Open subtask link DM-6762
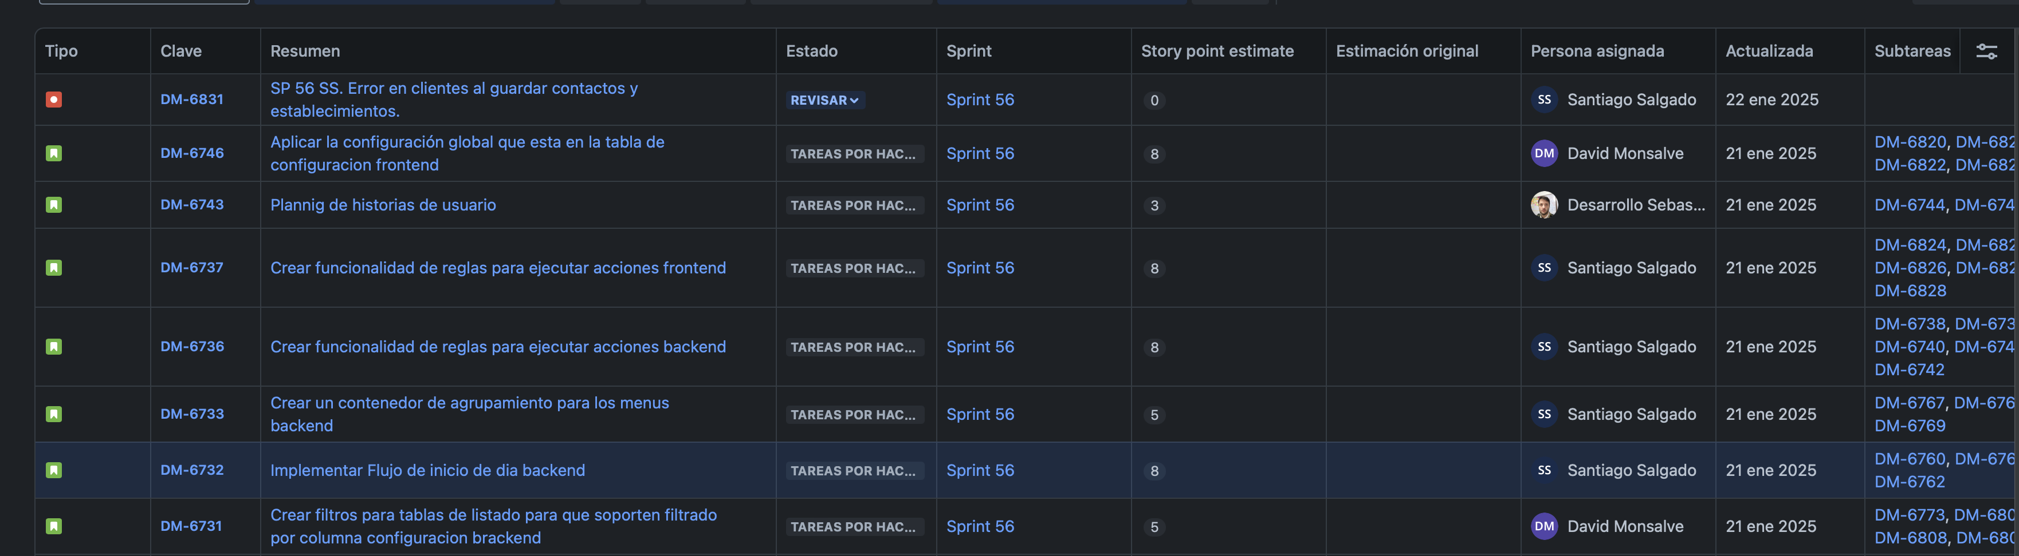 tap(1909, 482)
